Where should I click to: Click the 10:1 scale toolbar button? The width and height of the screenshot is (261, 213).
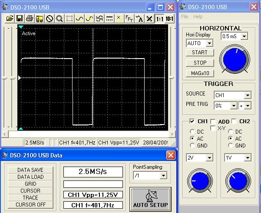click(169, 19)
